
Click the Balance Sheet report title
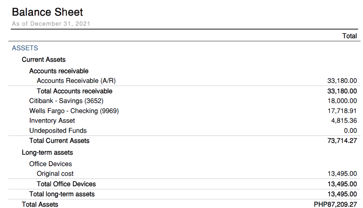coord(47,12)
